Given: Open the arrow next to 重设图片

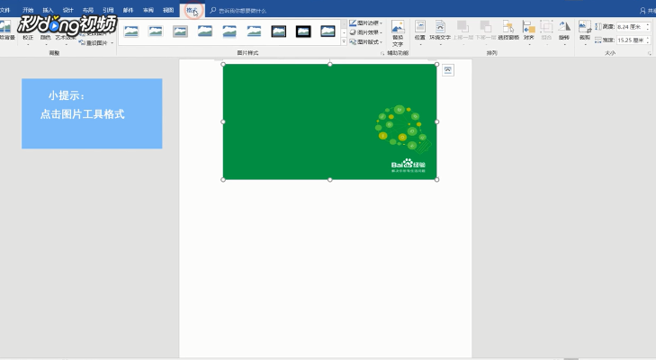Looking at the screenshot, I should click(x=112, y=42).
